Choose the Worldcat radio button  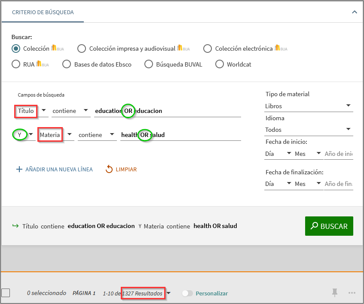coord(220,64)
